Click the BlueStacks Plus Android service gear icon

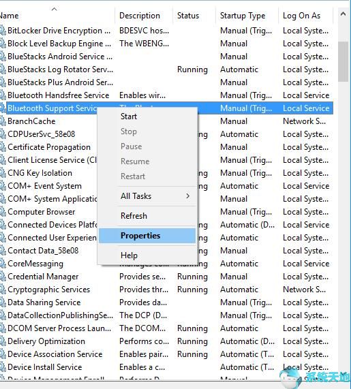point(3,82)
